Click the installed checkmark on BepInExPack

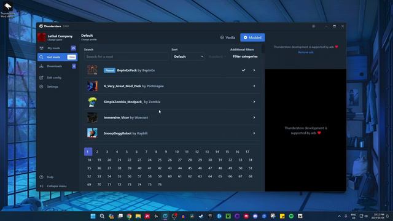[x=243, y=71]
